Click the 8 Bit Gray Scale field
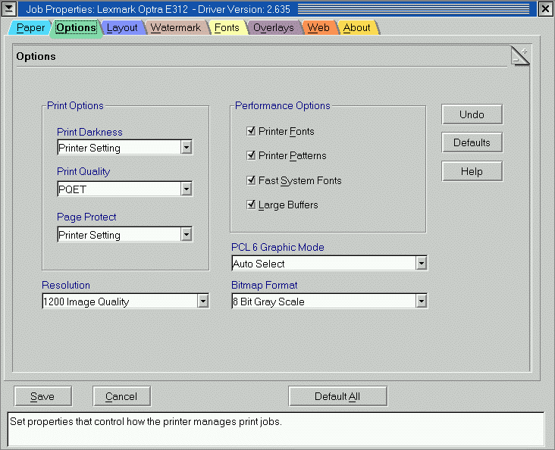 [324, 301]
